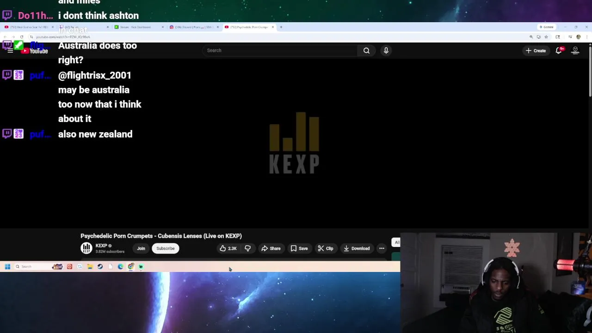Image resolution: width=592 pixels, height=333 pixels.
Task: Close the Kick Dashboard tab
Action: (x=162, y=27)
